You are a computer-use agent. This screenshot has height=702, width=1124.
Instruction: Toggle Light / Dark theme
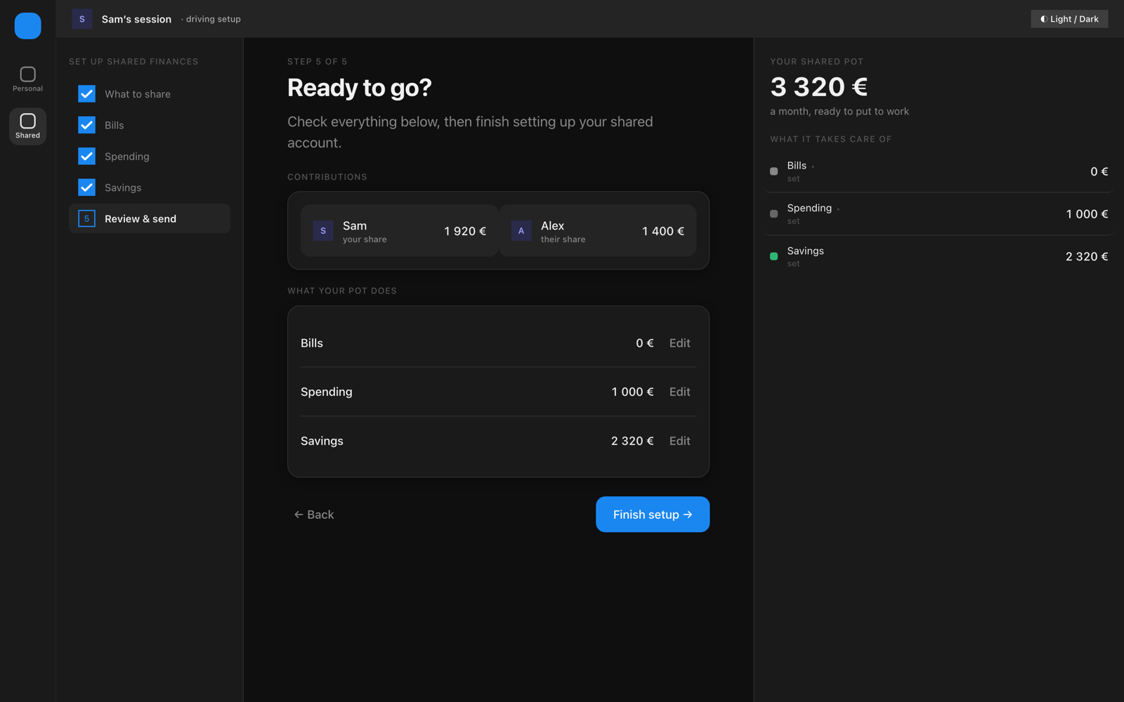click(1069, 19)
